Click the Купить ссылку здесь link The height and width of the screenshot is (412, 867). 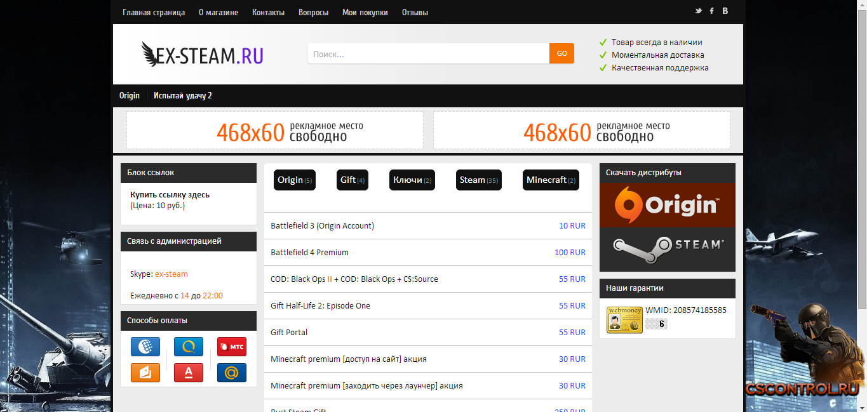tap(170, 195)
